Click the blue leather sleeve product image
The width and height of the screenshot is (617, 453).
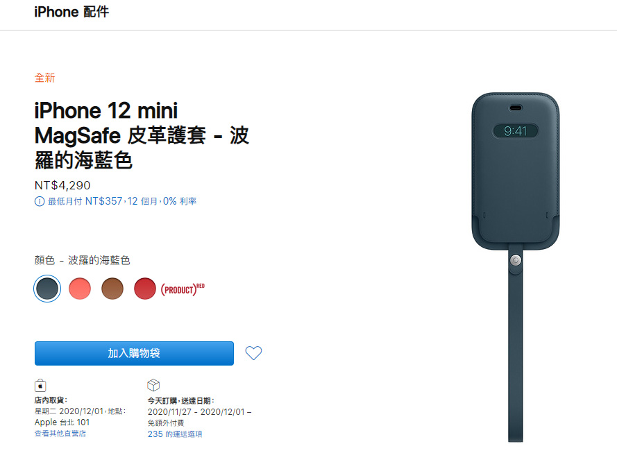(x=516, y=267)
